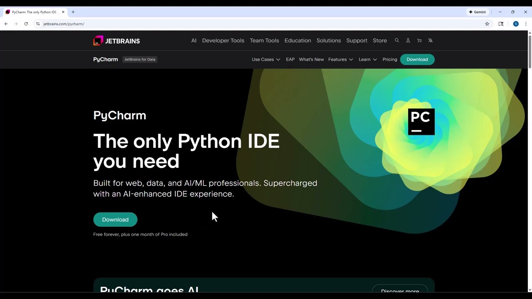The height and width of the screenshot is (299, 532).
Task: View site information icon in address bar
Action: [38, 24]
